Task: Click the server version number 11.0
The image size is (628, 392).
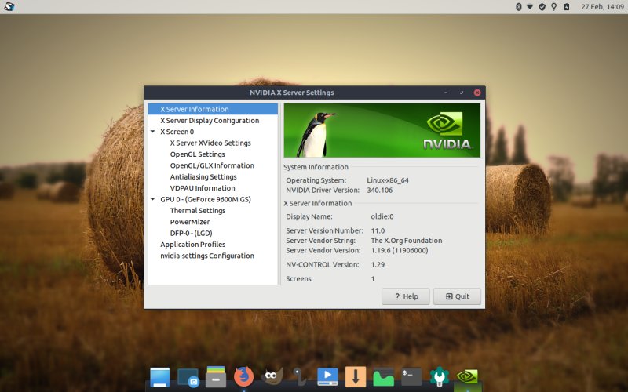Action: click(378, 230)
